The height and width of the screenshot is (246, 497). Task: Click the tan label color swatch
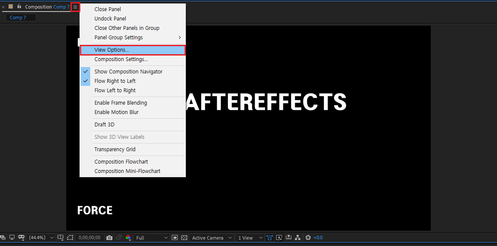coord(10,6)
